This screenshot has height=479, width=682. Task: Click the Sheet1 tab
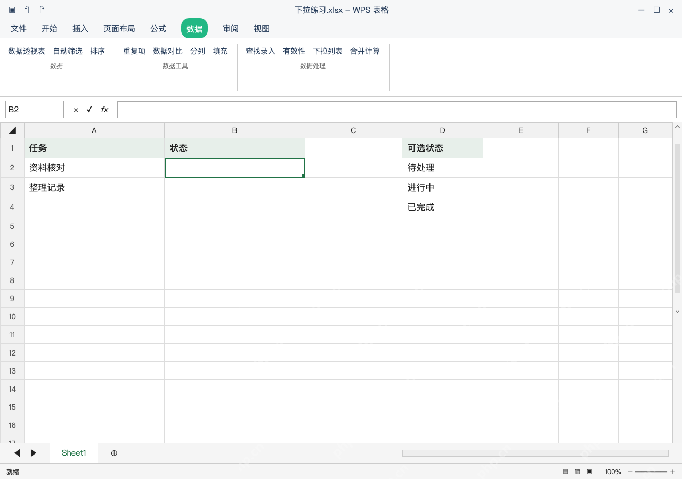coord(74,453)
